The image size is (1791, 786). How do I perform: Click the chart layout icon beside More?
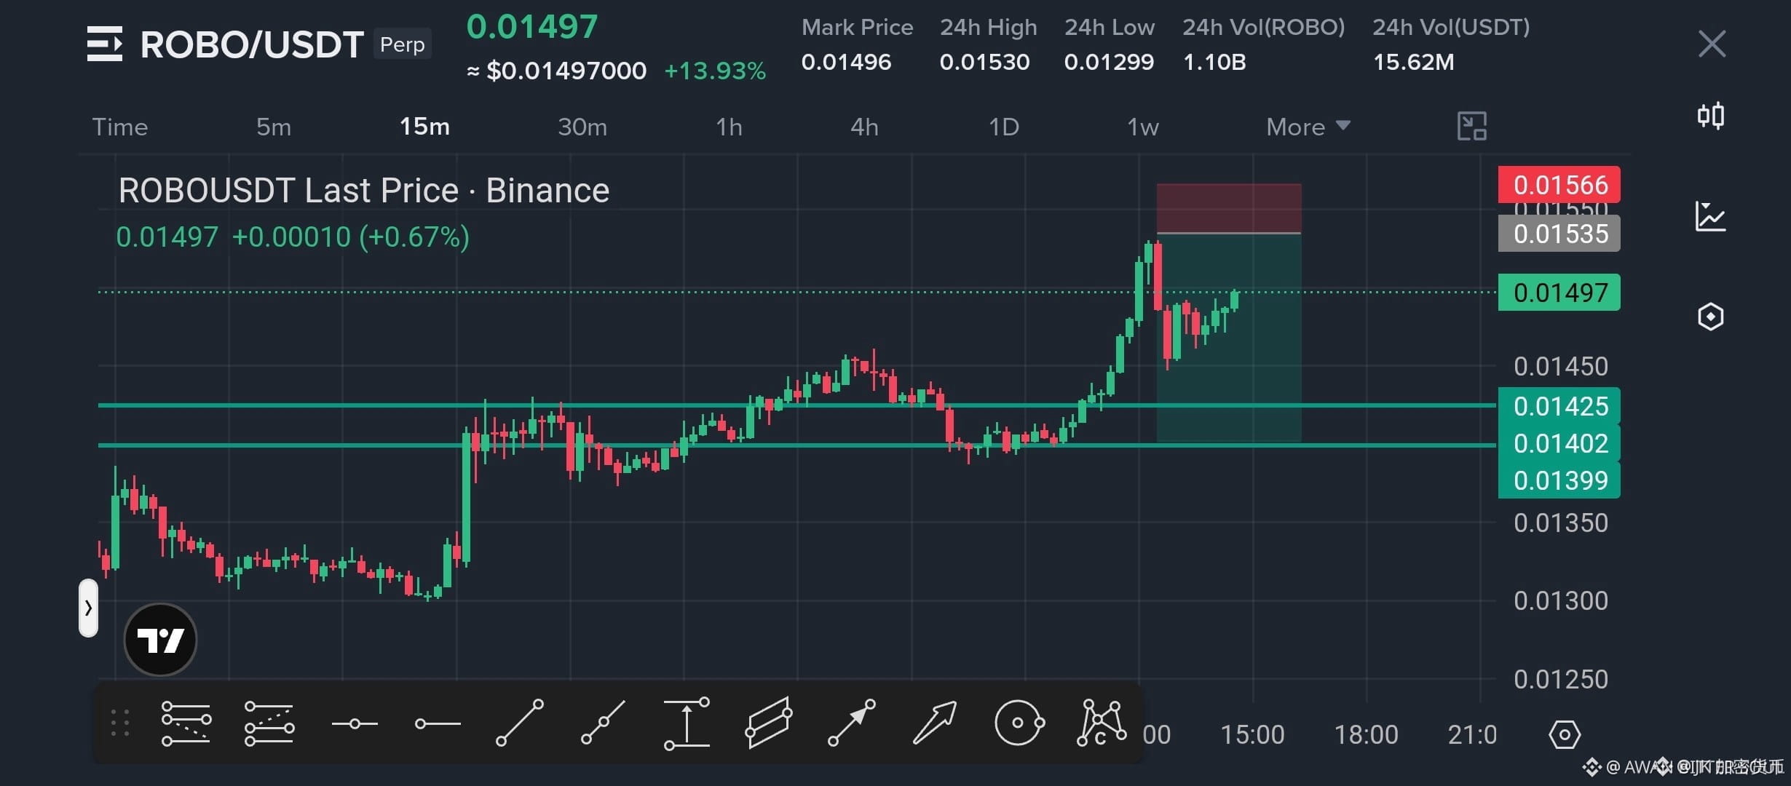point(1472,127)
